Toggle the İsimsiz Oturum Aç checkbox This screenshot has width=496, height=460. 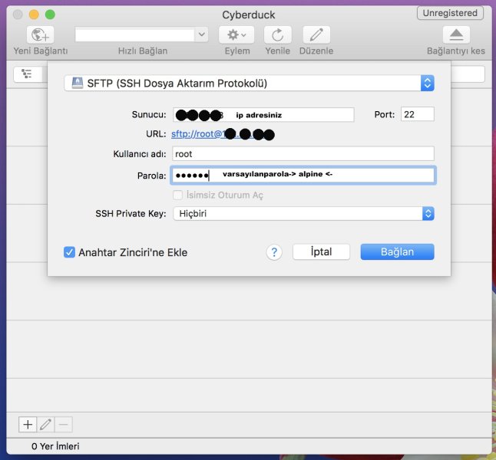point(178,195)
